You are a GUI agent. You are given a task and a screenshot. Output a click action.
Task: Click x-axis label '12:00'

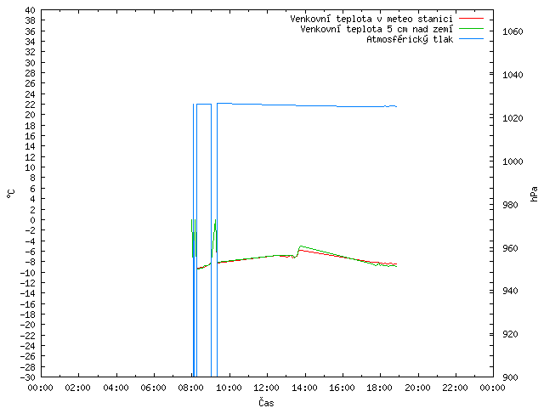pyautogui.click(x=266, y=388)
